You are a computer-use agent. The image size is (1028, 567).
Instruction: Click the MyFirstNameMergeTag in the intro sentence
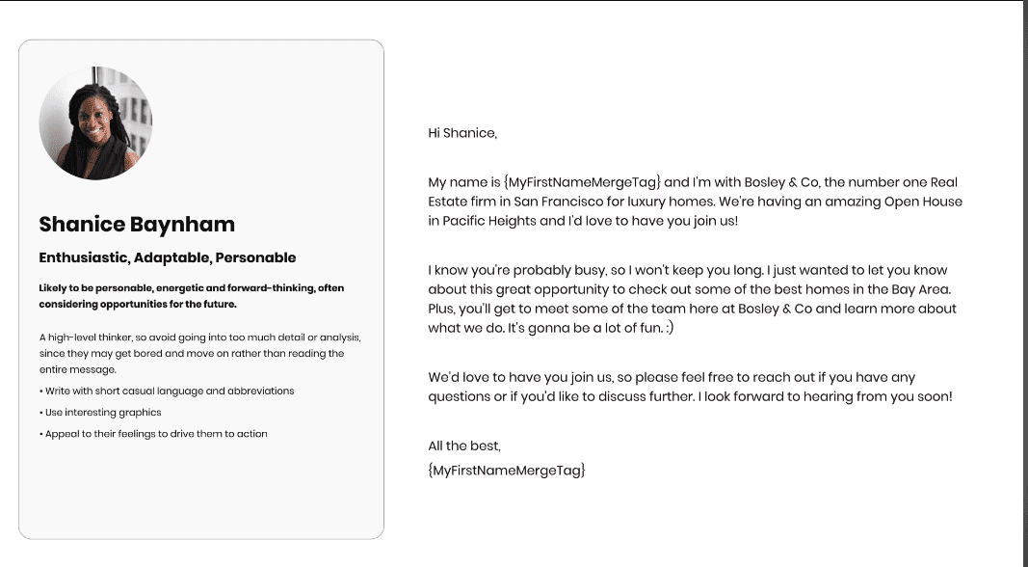pyautogui.click(x=582, y=182)
